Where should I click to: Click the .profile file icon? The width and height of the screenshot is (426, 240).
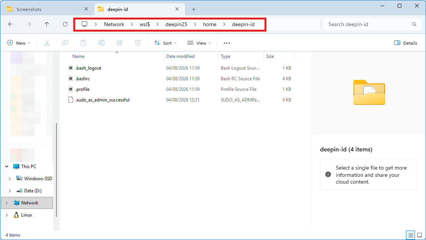(x=71, y=89)
